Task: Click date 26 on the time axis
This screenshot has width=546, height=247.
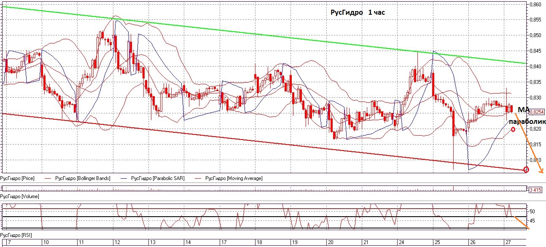Action: coord(473,243)
